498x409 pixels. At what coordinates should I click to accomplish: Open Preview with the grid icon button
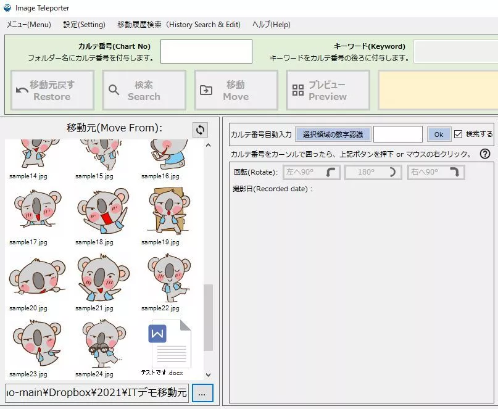(328, 90)
